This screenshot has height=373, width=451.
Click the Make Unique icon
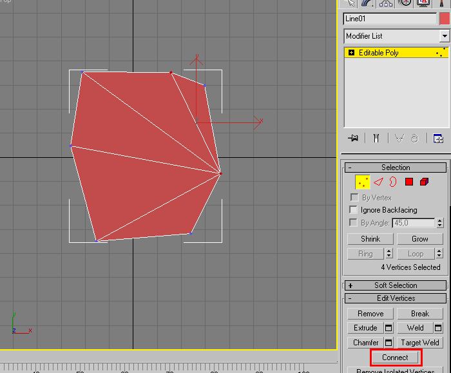point(399,139)
